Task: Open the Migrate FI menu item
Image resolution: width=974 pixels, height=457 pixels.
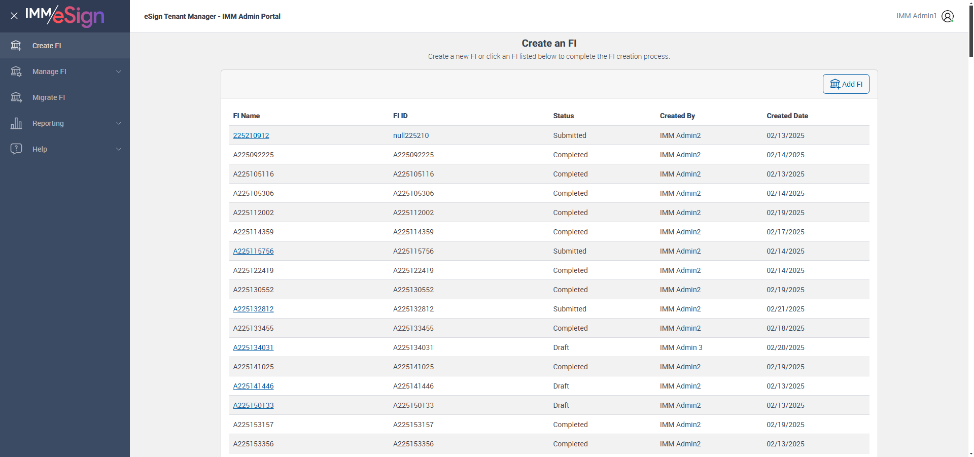Action: pos(65,97)
